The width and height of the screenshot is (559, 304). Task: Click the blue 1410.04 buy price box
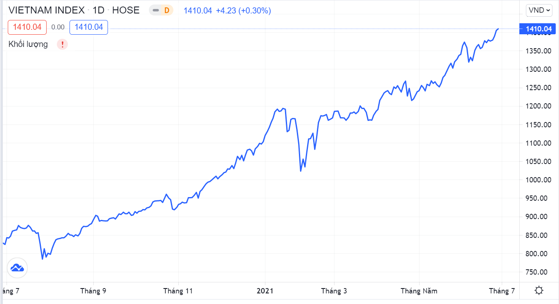coord(89,27)
